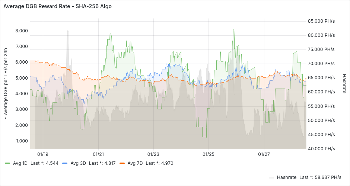Click the 01/23 date tick on x-axis
This screenshot has width=350, height=186.
pos(153,154)
